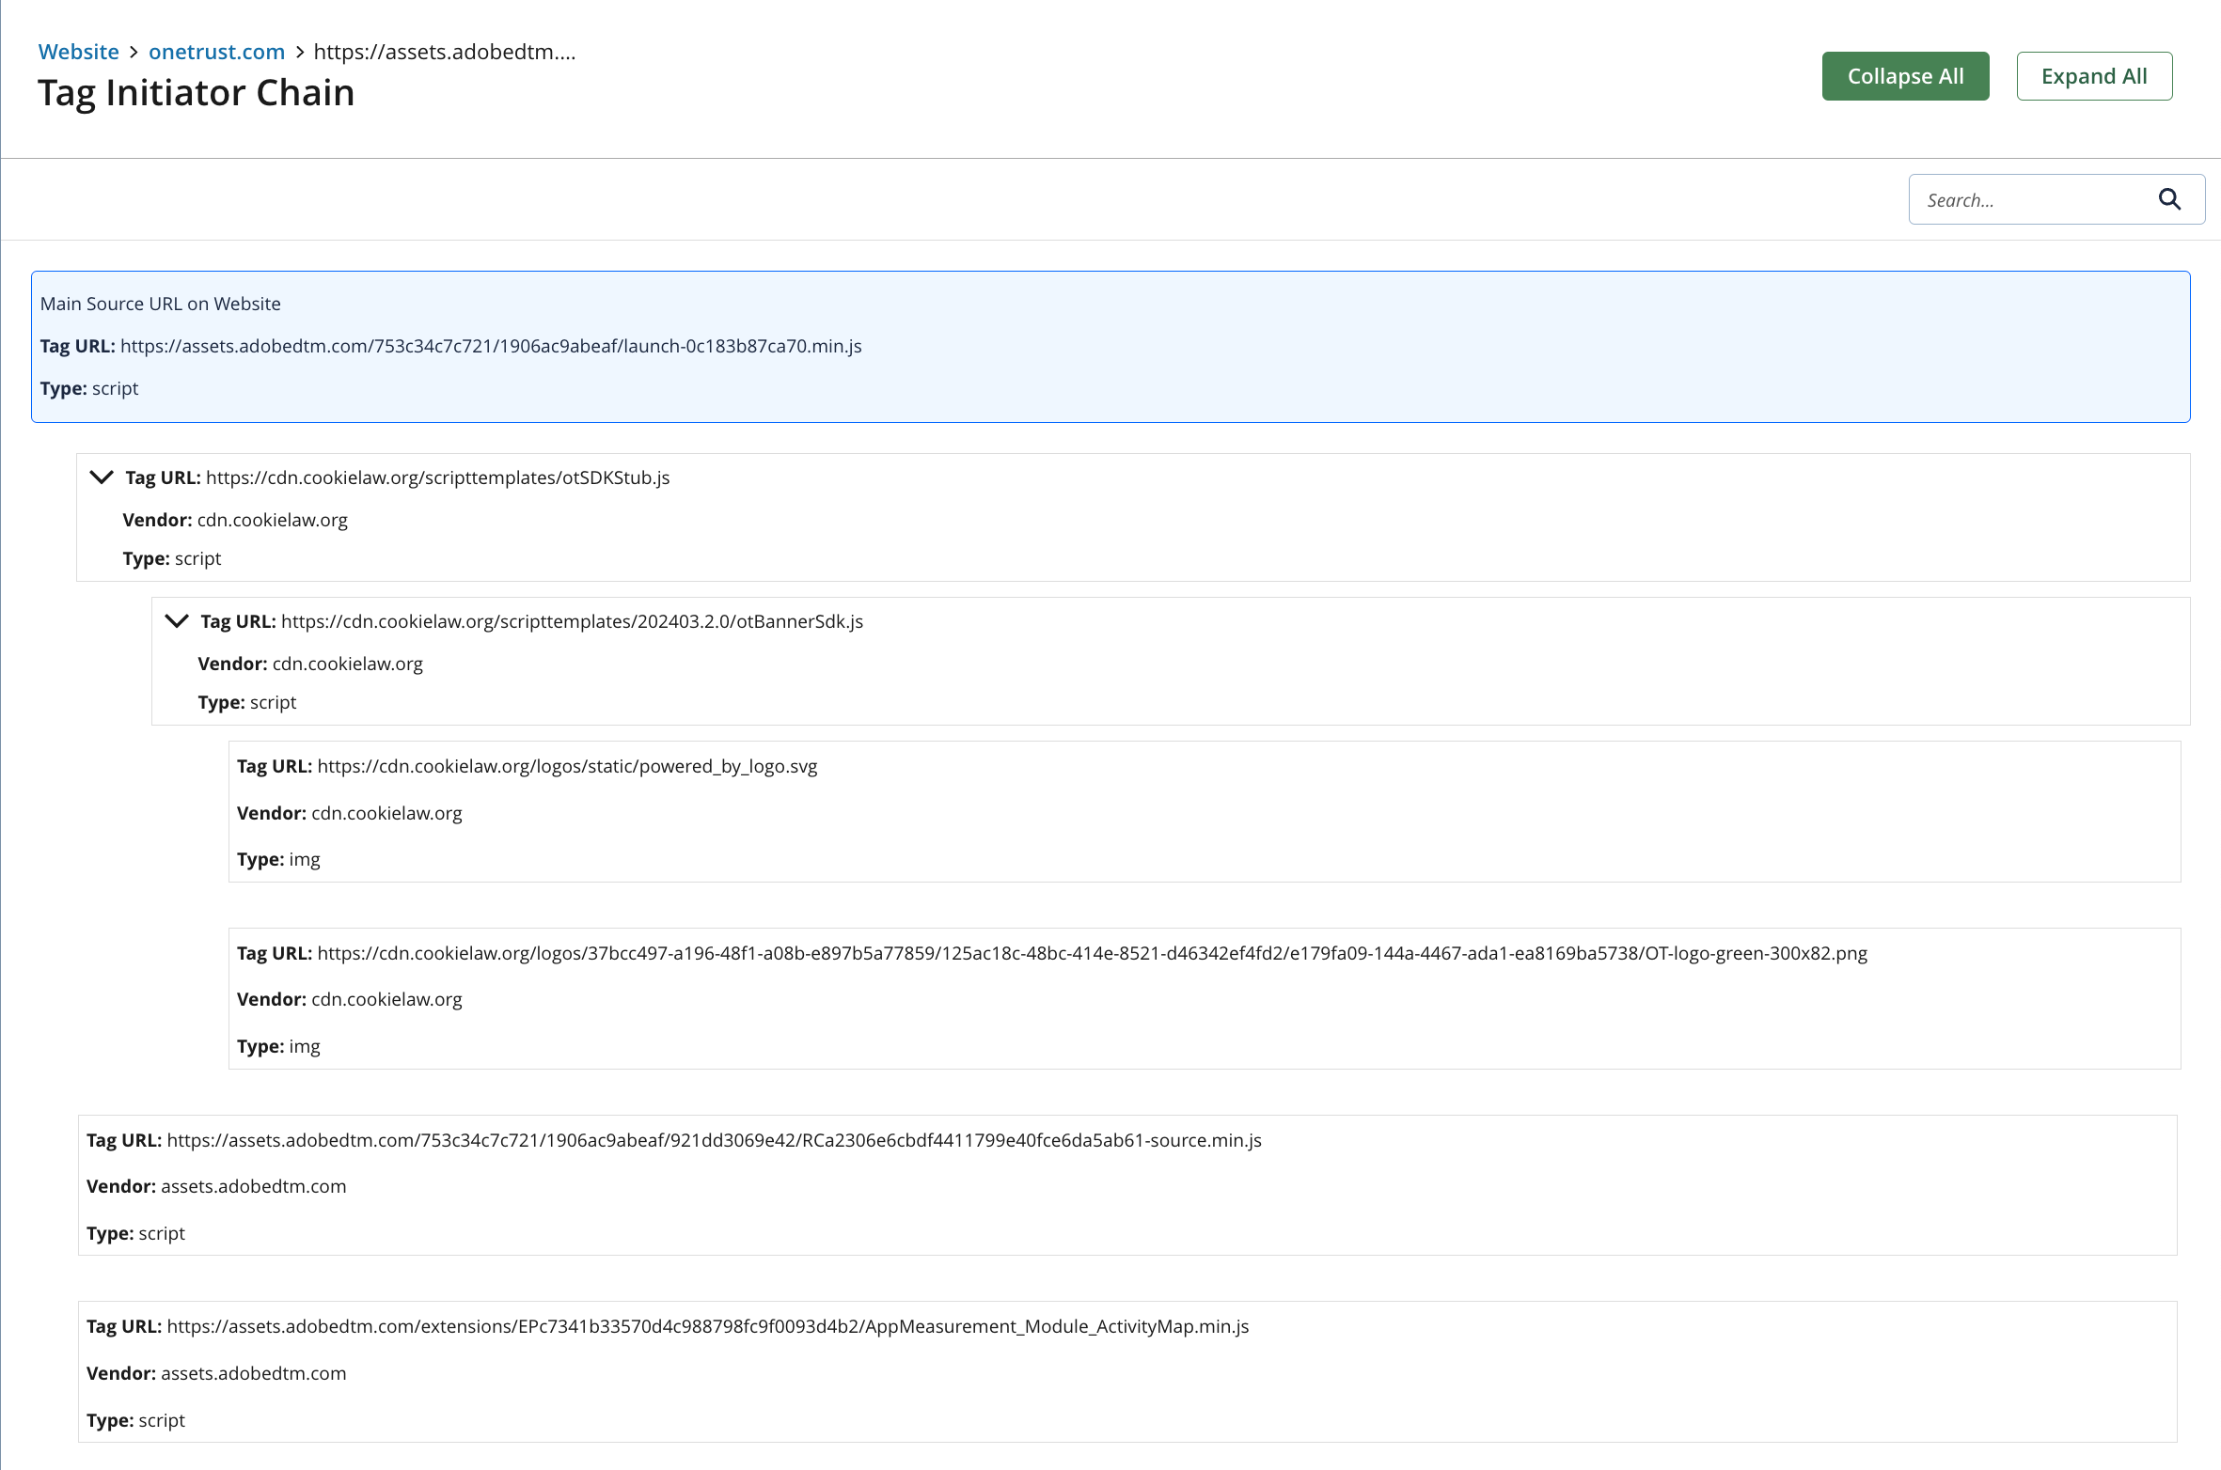2221x1470 pixels.
Task: Click the truncated assets.adobedtm breadcrumb item
Action: [x=444, y=52]
